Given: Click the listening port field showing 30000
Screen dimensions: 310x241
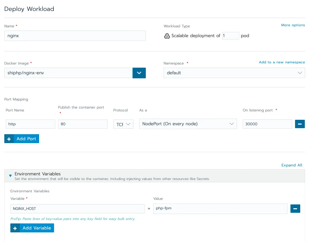Looking at the screenshot, I should [267, 124].
